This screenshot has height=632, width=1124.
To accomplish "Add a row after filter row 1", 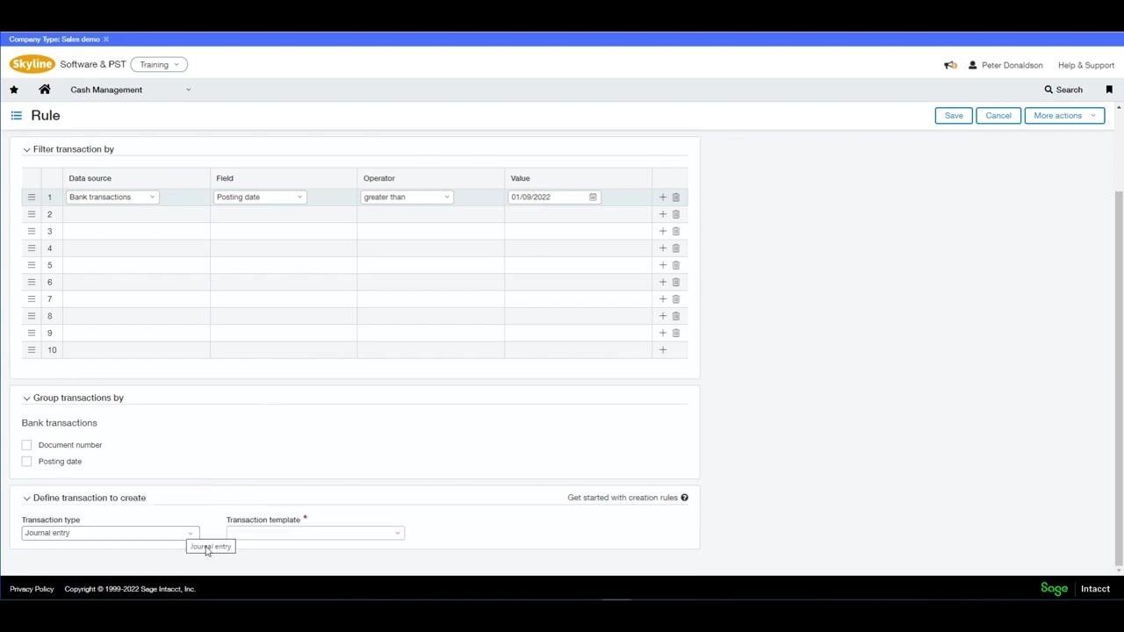I will pyautogui.click(x=663, y=197).
